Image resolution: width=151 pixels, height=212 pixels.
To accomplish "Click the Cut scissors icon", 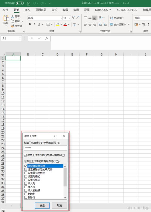I will [13, 16].
